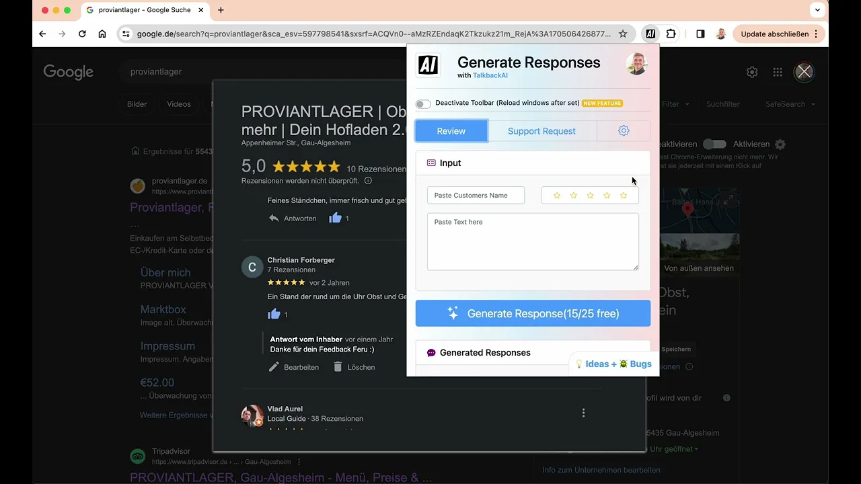Click the Google logo
This screenshot has width=861, height=484.
(x=68, y=72)
